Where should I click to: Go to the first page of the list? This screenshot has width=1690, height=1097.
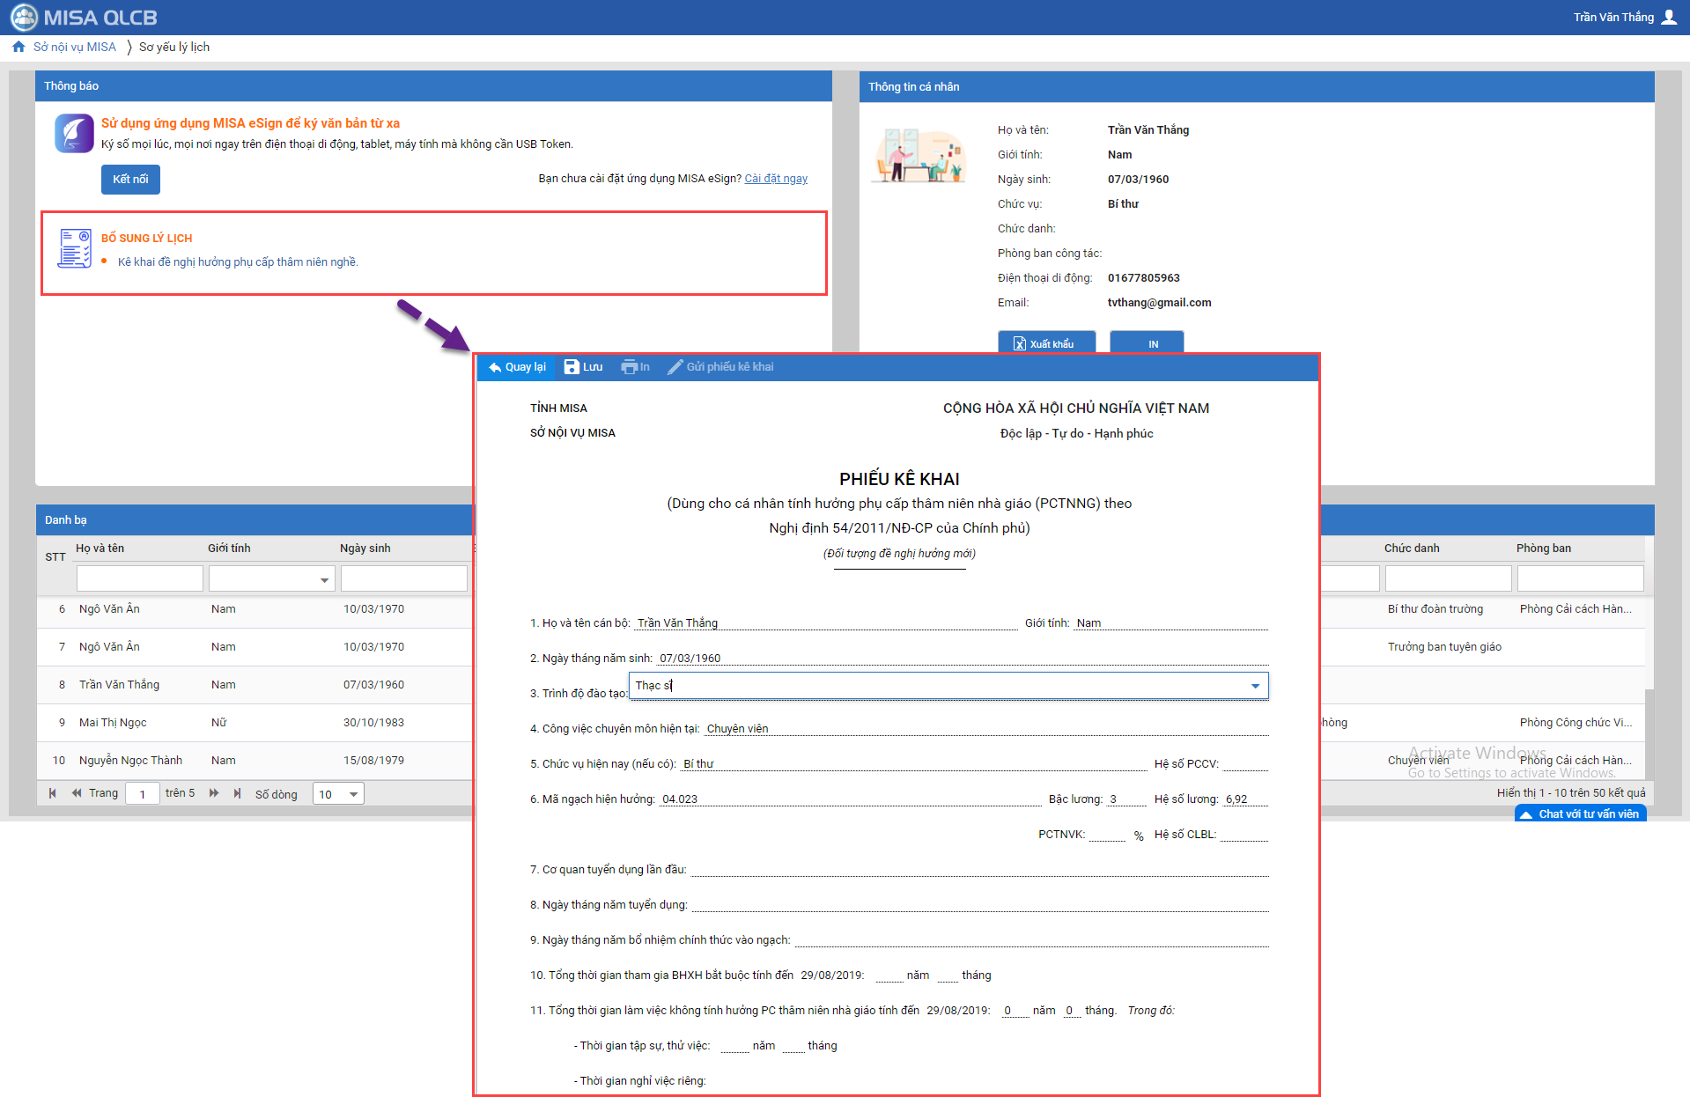pos(53,793)
